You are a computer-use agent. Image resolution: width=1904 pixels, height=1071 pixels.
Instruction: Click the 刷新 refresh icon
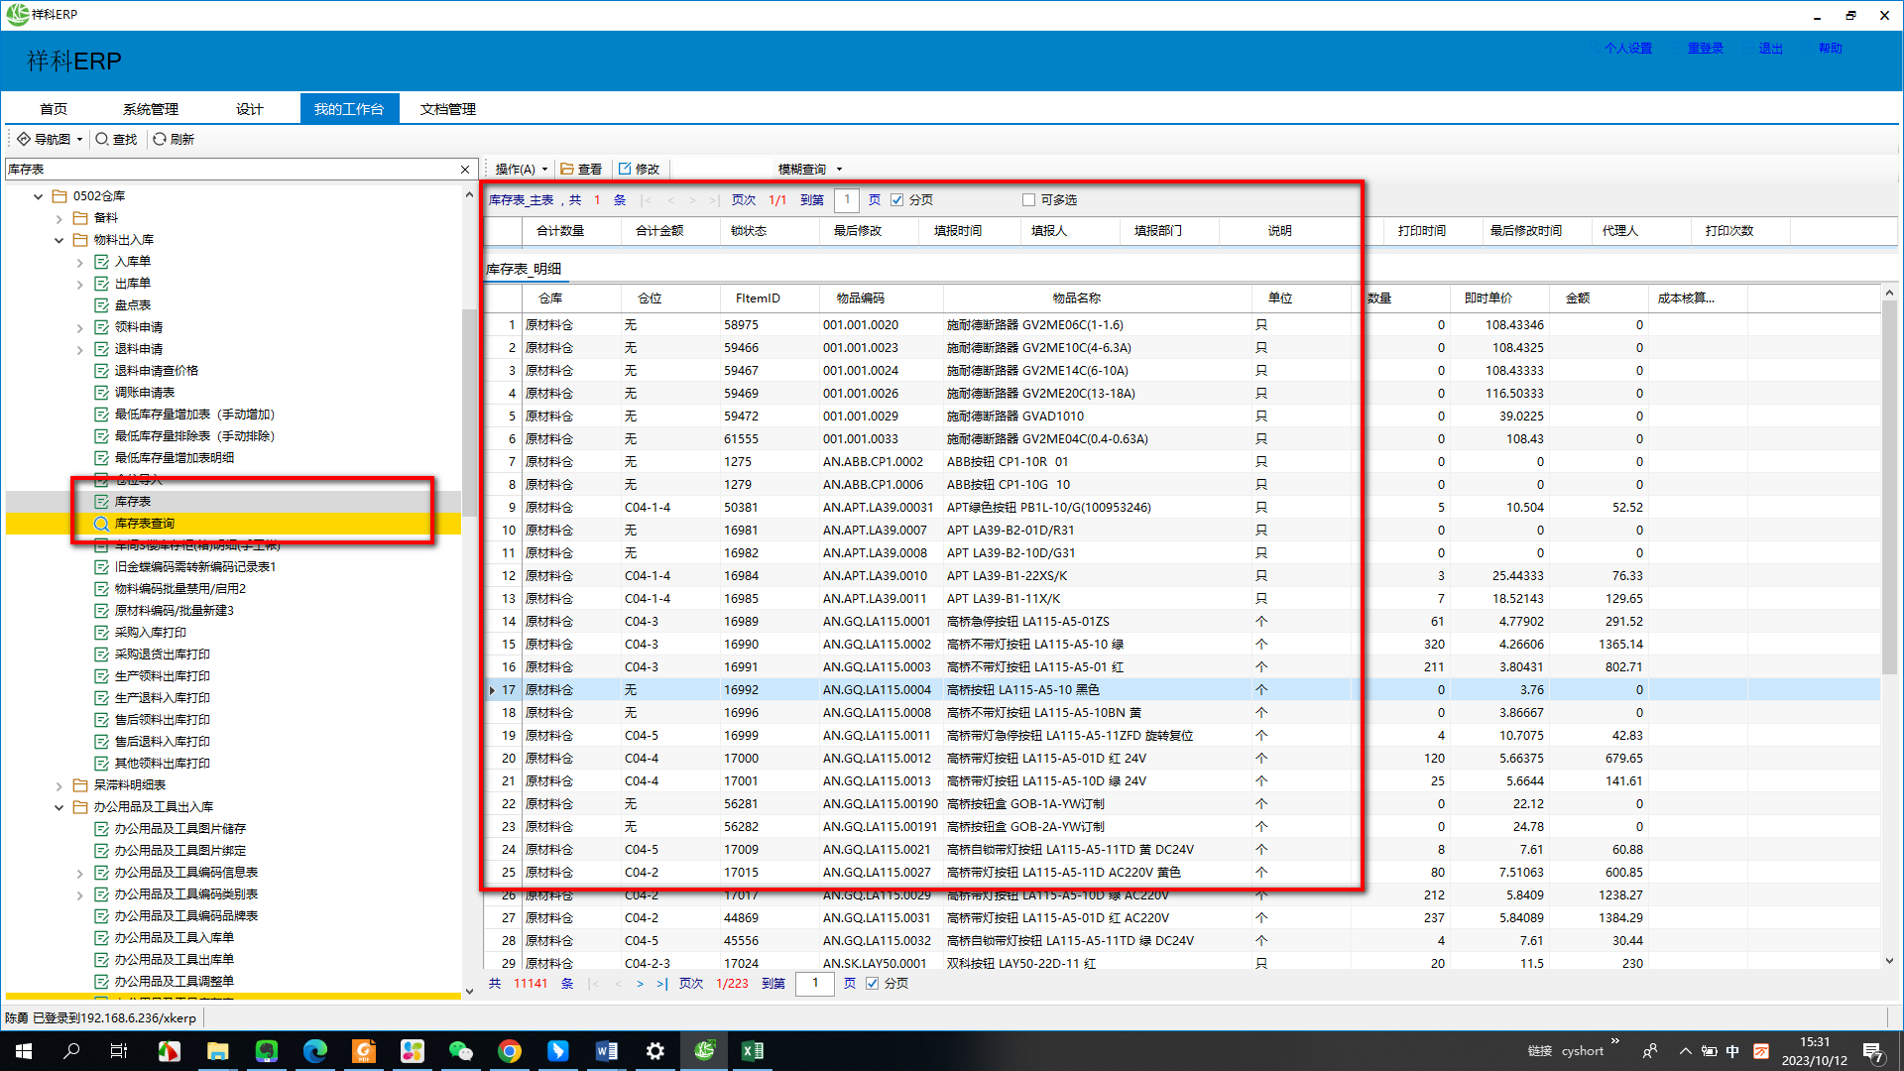[160, 139]
